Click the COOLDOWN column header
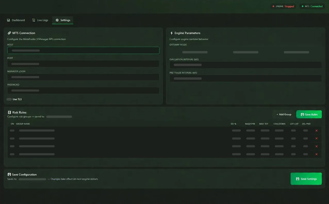 [279, 124]
